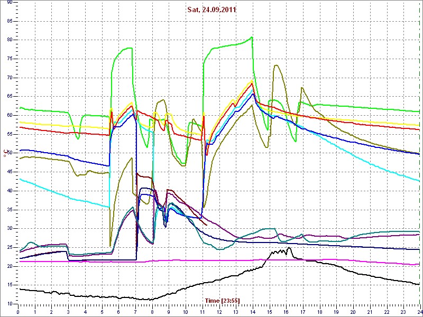
Task: Select the 55 label on the temperature axis
Action: [x=9, y=134]
